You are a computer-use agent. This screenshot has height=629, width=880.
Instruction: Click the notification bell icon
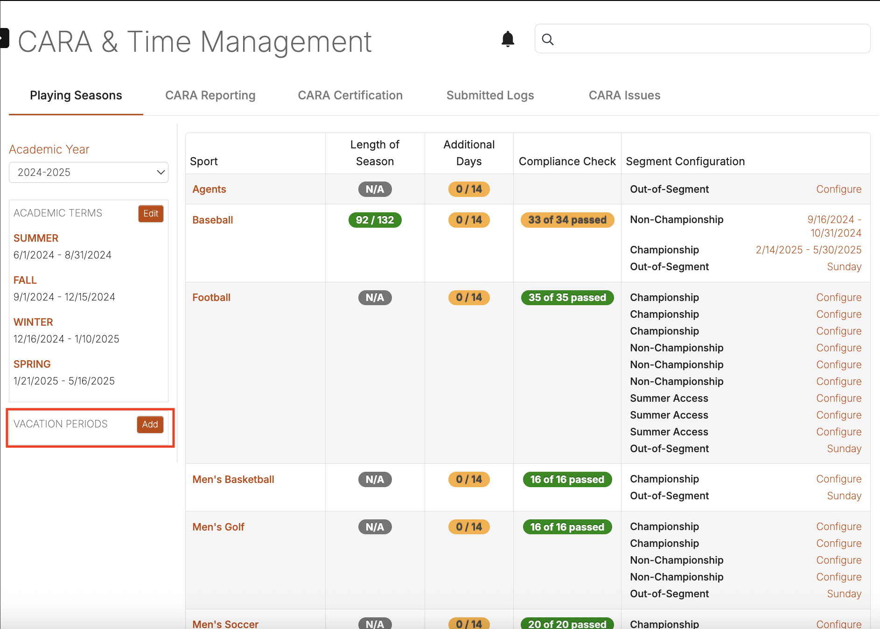pos(508,39)
